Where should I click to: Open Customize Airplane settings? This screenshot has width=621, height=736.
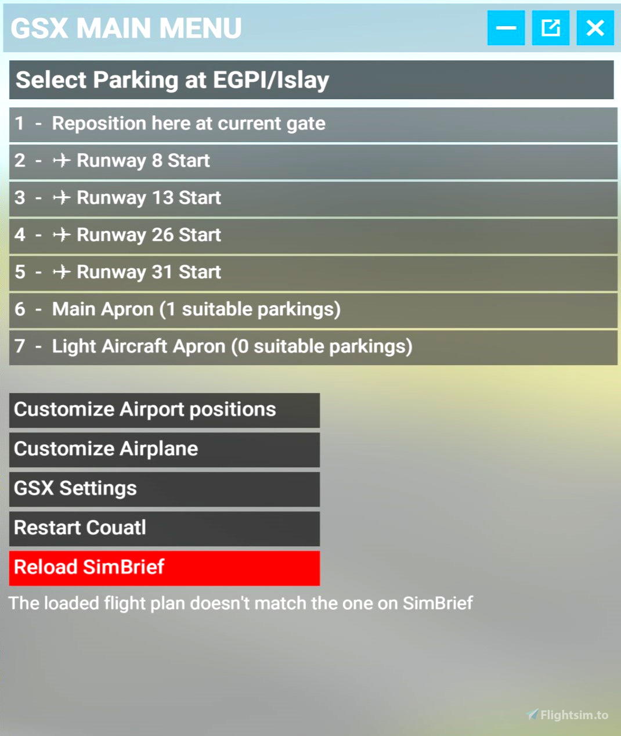164,450
